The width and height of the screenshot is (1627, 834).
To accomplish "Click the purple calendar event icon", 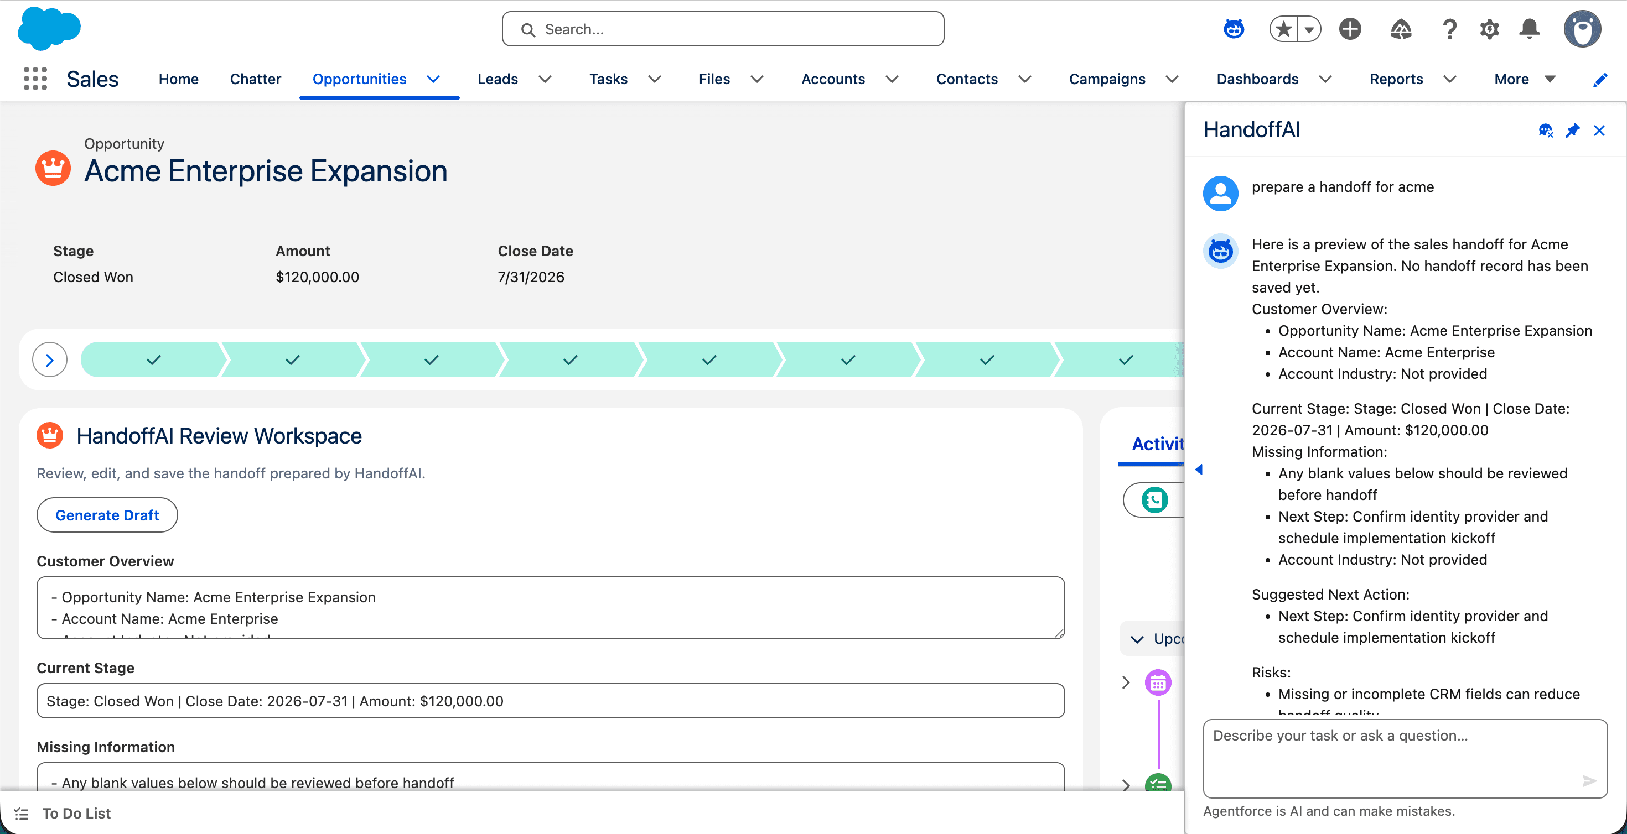I will 1158,682.
